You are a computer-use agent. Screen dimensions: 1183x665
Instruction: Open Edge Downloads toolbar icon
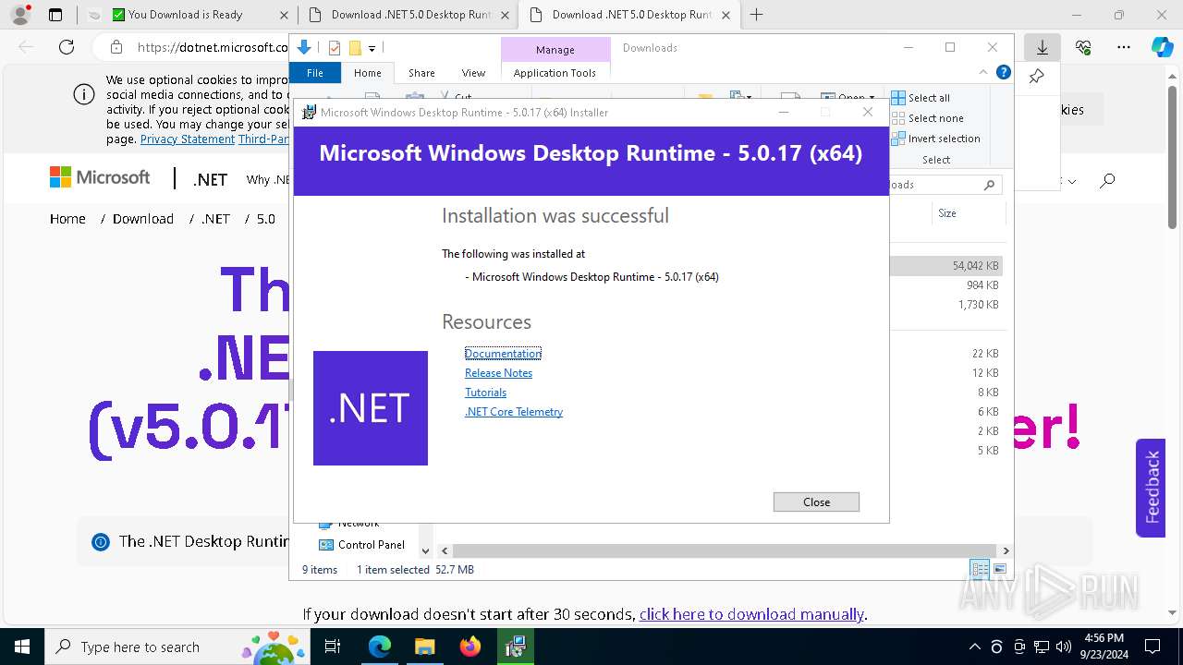(1043, 47)
